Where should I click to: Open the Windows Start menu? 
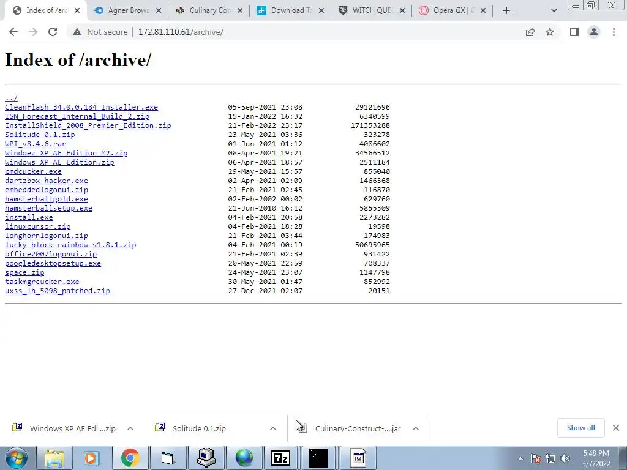[x=17, y=458]
